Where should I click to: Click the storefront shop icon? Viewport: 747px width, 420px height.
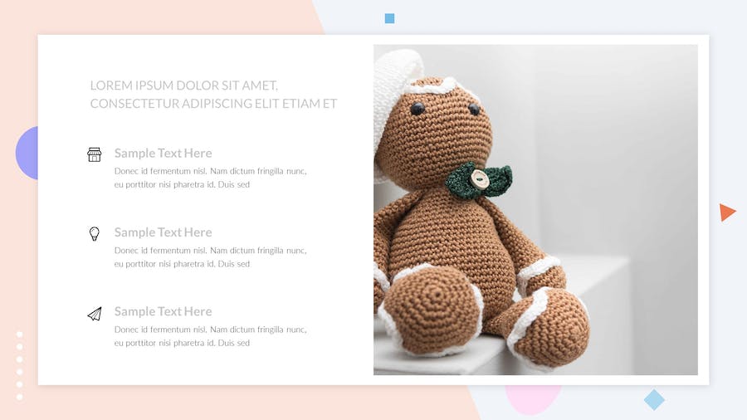95,154
